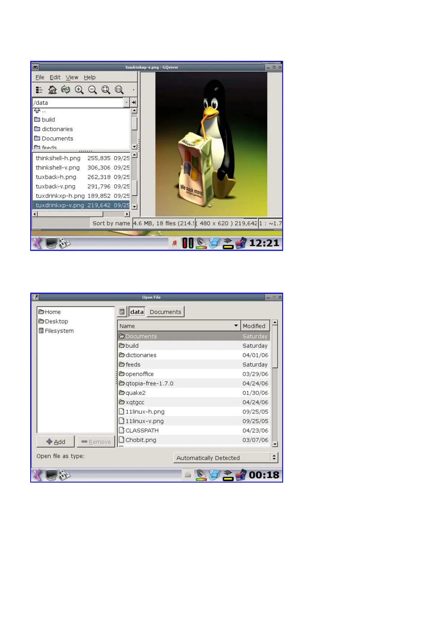This screenshot has height=621, width=439.
Task: Click printer icon in lower taskbar
Action: pos(188,475)
